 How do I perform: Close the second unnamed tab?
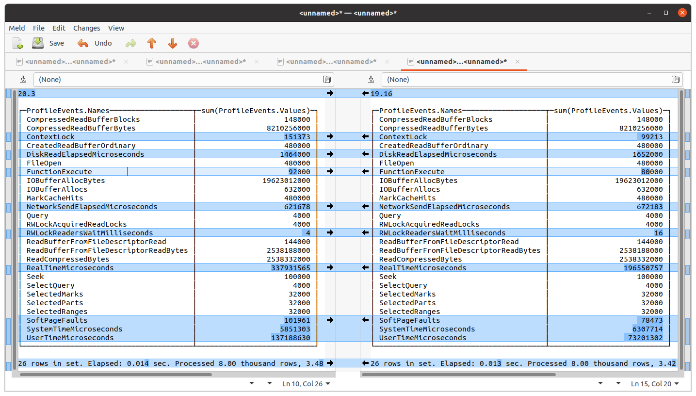pyautogui.click(x=257, y=62)
